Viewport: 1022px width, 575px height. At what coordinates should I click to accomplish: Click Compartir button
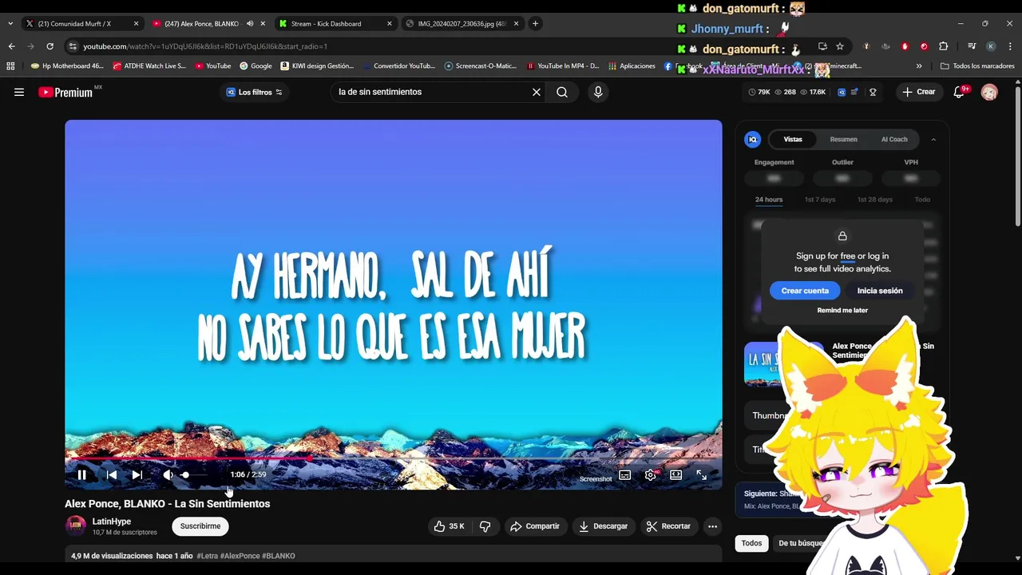(x=535, y=526)
